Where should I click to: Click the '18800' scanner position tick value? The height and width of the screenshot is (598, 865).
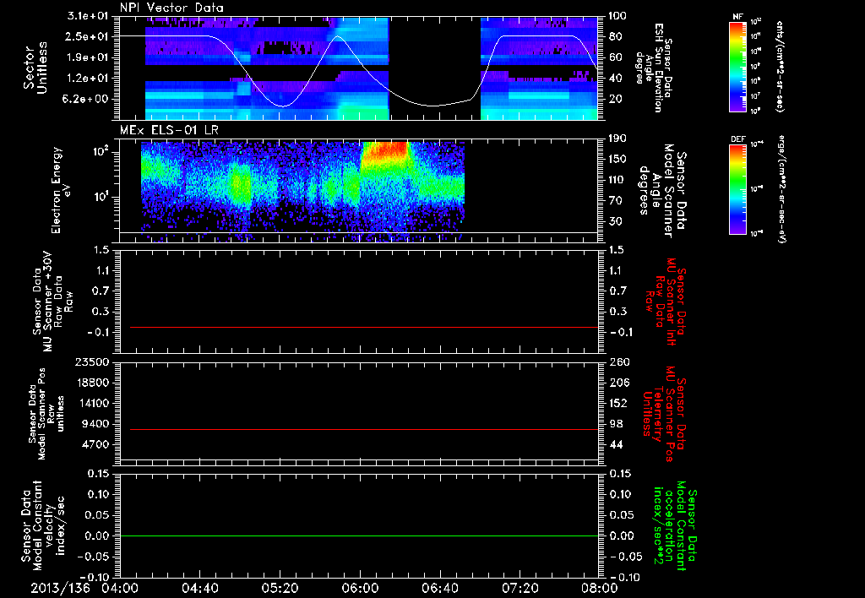click(93, 383)
